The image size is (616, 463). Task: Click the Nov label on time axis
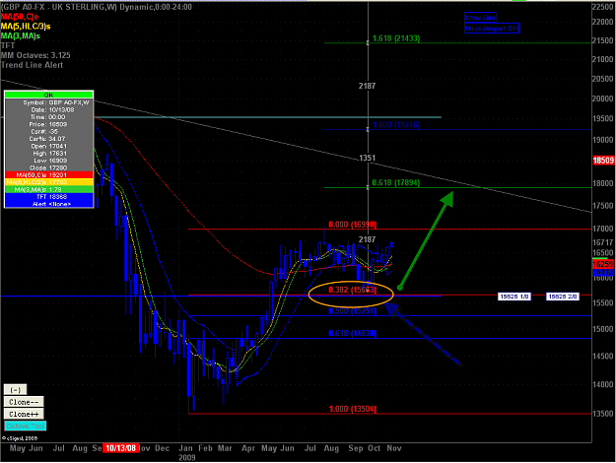click(x=394, y=448)
